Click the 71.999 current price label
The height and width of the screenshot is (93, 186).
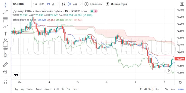click(x=180, y=59)
